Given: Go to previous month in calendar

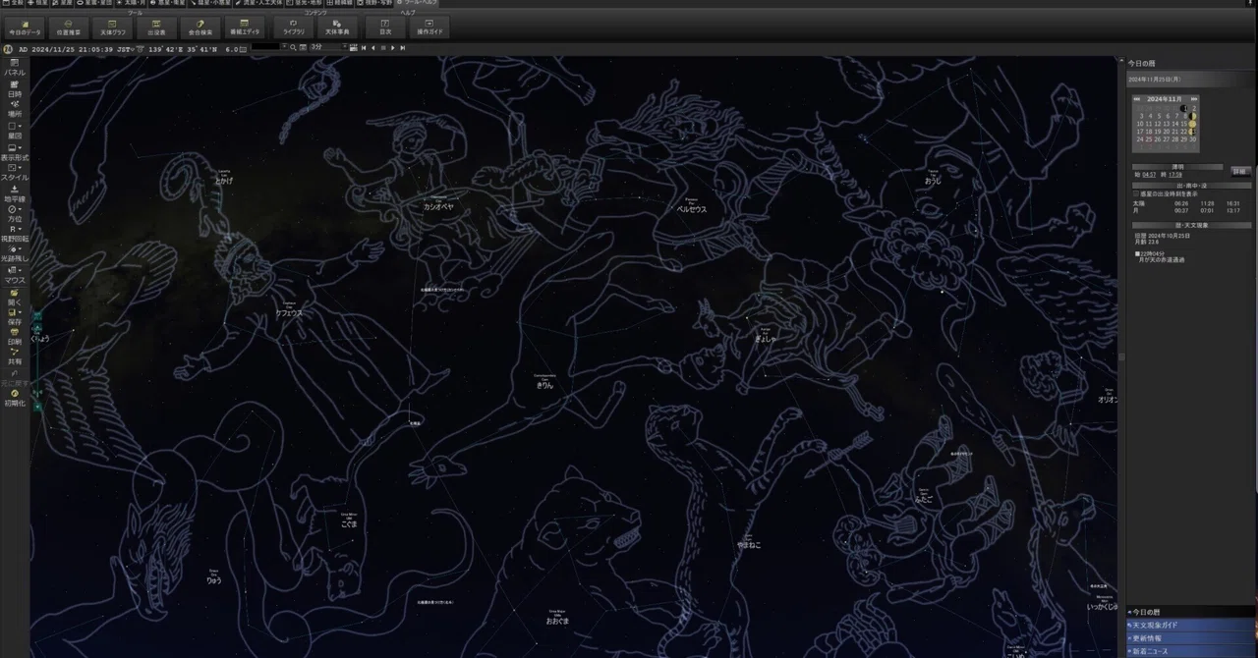Looking at the screenshot, I should point(1137,98).
